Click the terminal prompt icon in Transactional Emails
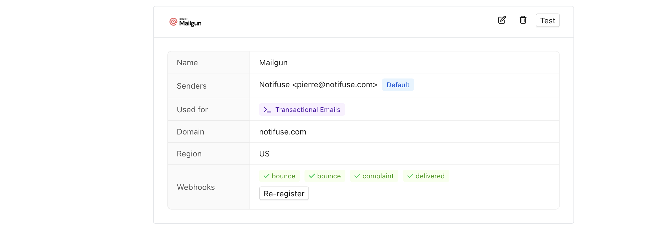The image size is (662, 229). [x=267, y=110]
